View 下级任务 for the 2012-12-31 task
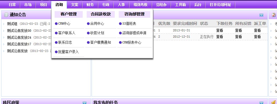Viewport: 277px width, 104px height. click(219, 37)
